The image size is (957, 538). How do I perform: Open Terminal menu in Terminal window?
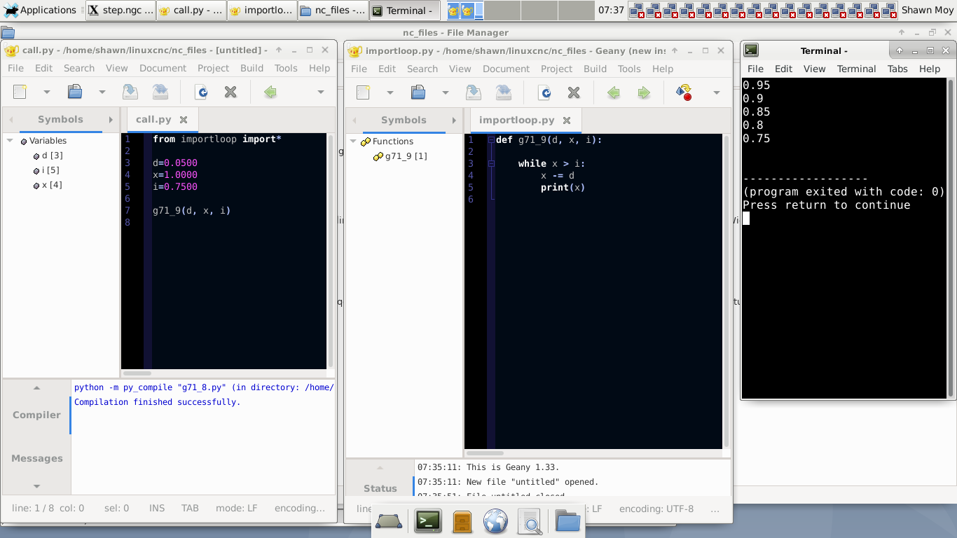click(856, 69)
